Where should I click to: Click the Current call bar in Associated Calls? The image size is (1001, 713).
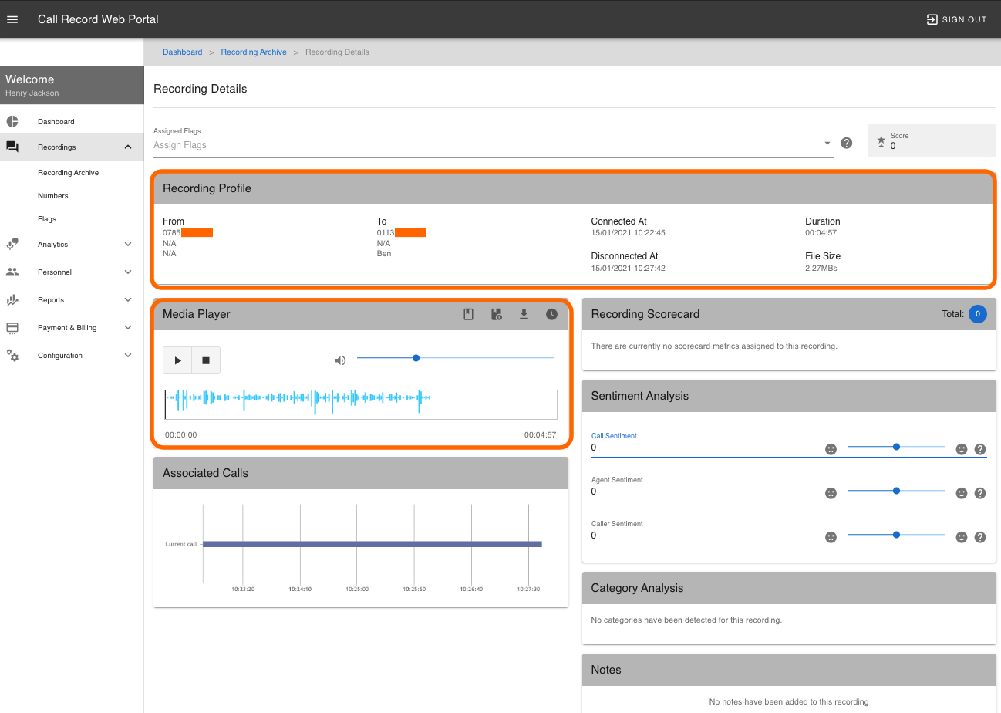point(372,544)
